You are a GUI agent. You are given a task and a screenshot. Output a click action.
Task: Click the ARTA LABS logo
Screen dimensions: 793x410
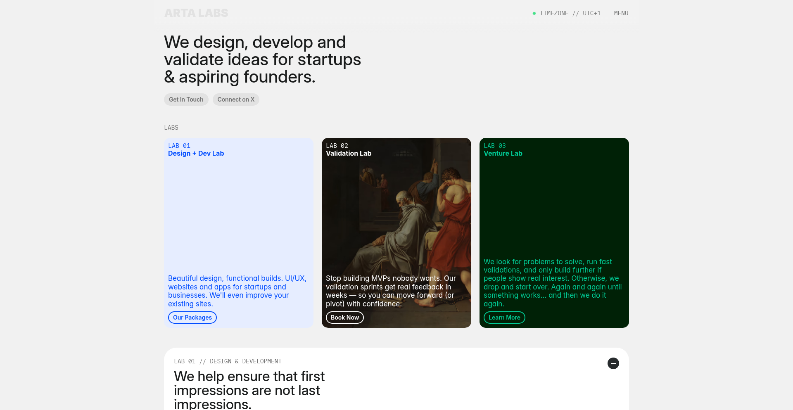point(196,13)
